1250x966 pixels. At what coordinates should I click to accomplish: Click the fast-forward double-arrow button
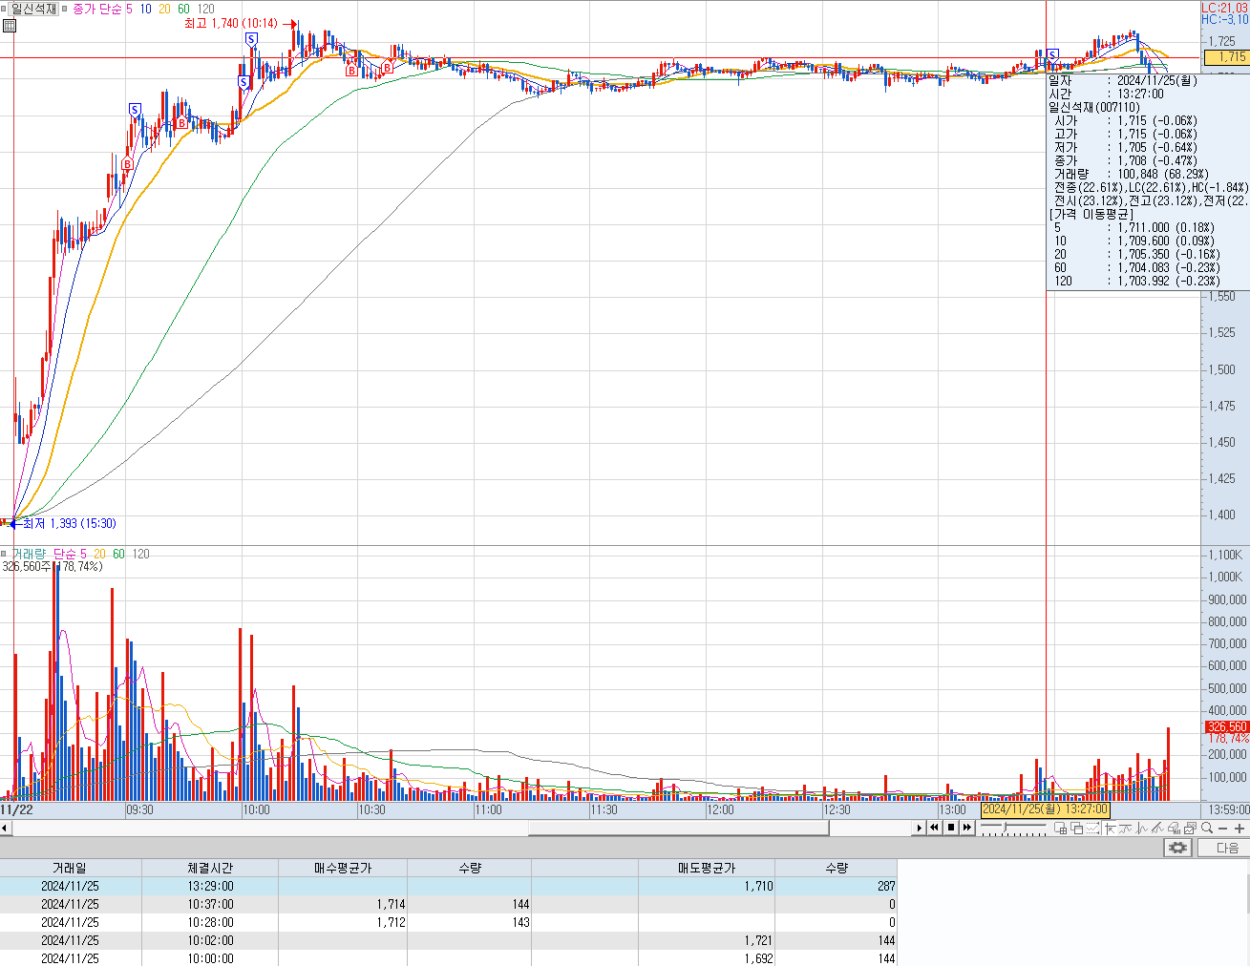click(967, 828)
